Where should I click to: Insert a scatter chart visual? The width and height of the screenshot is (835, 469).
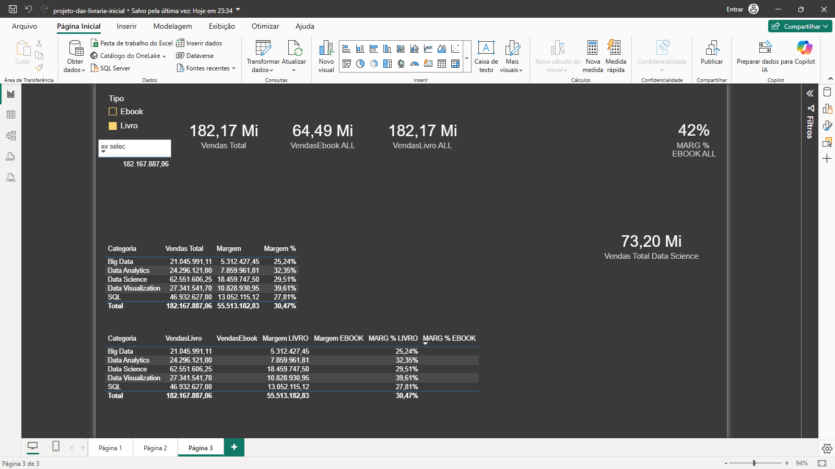coord(455,49)
